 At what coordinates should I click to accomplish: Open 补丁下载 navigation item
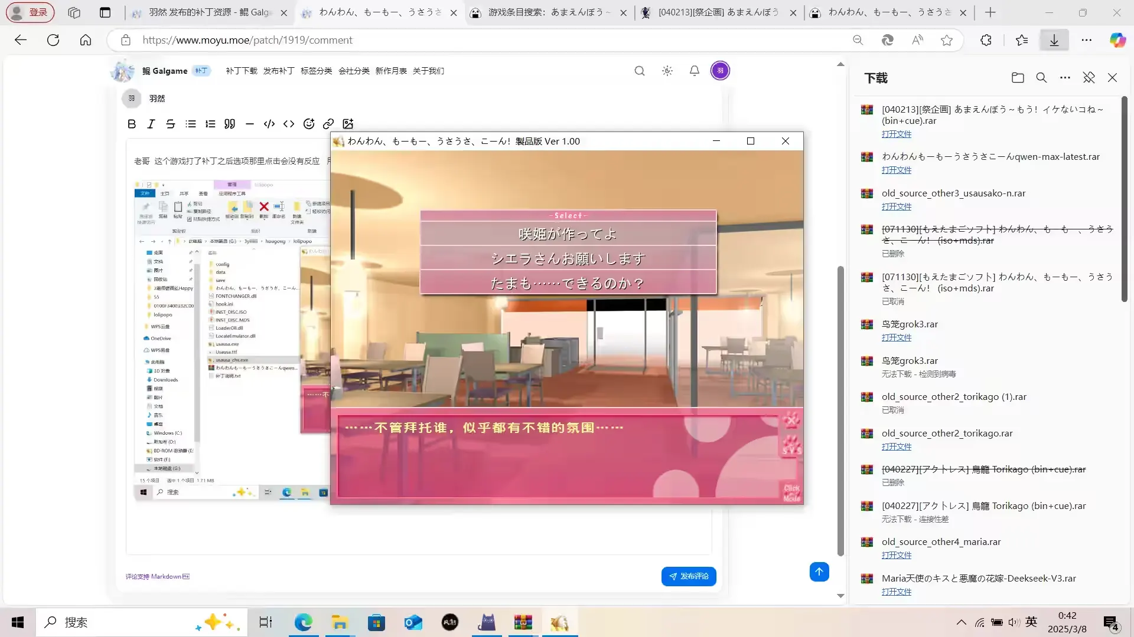pyautogui.click(x=242, y=71)
